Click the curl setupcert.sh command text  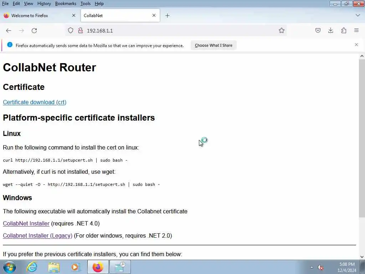tap(65, 160)
